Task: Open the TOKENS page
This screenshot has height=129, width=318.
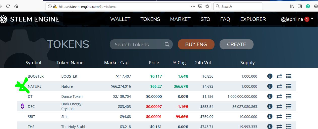Action: coord(150,19)
